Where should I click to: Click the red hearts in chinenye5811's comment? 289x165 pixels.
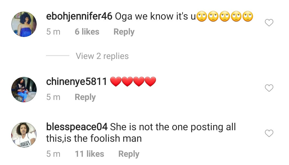133,82
